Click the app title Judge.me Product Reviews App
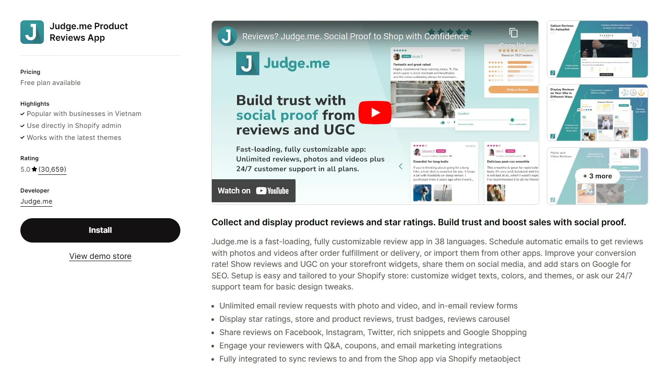This screenshot has height=374, width=666. pos(89,32)
